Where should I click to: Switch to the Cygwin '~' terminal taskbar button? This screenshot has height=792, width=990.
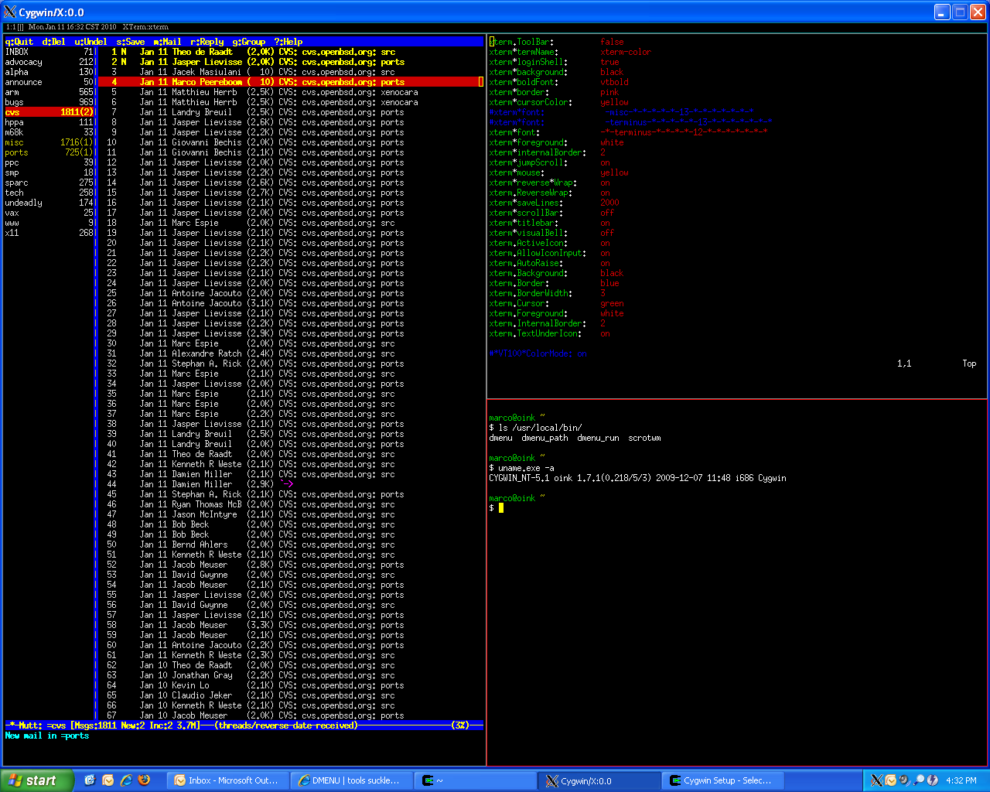pos(476,780)
